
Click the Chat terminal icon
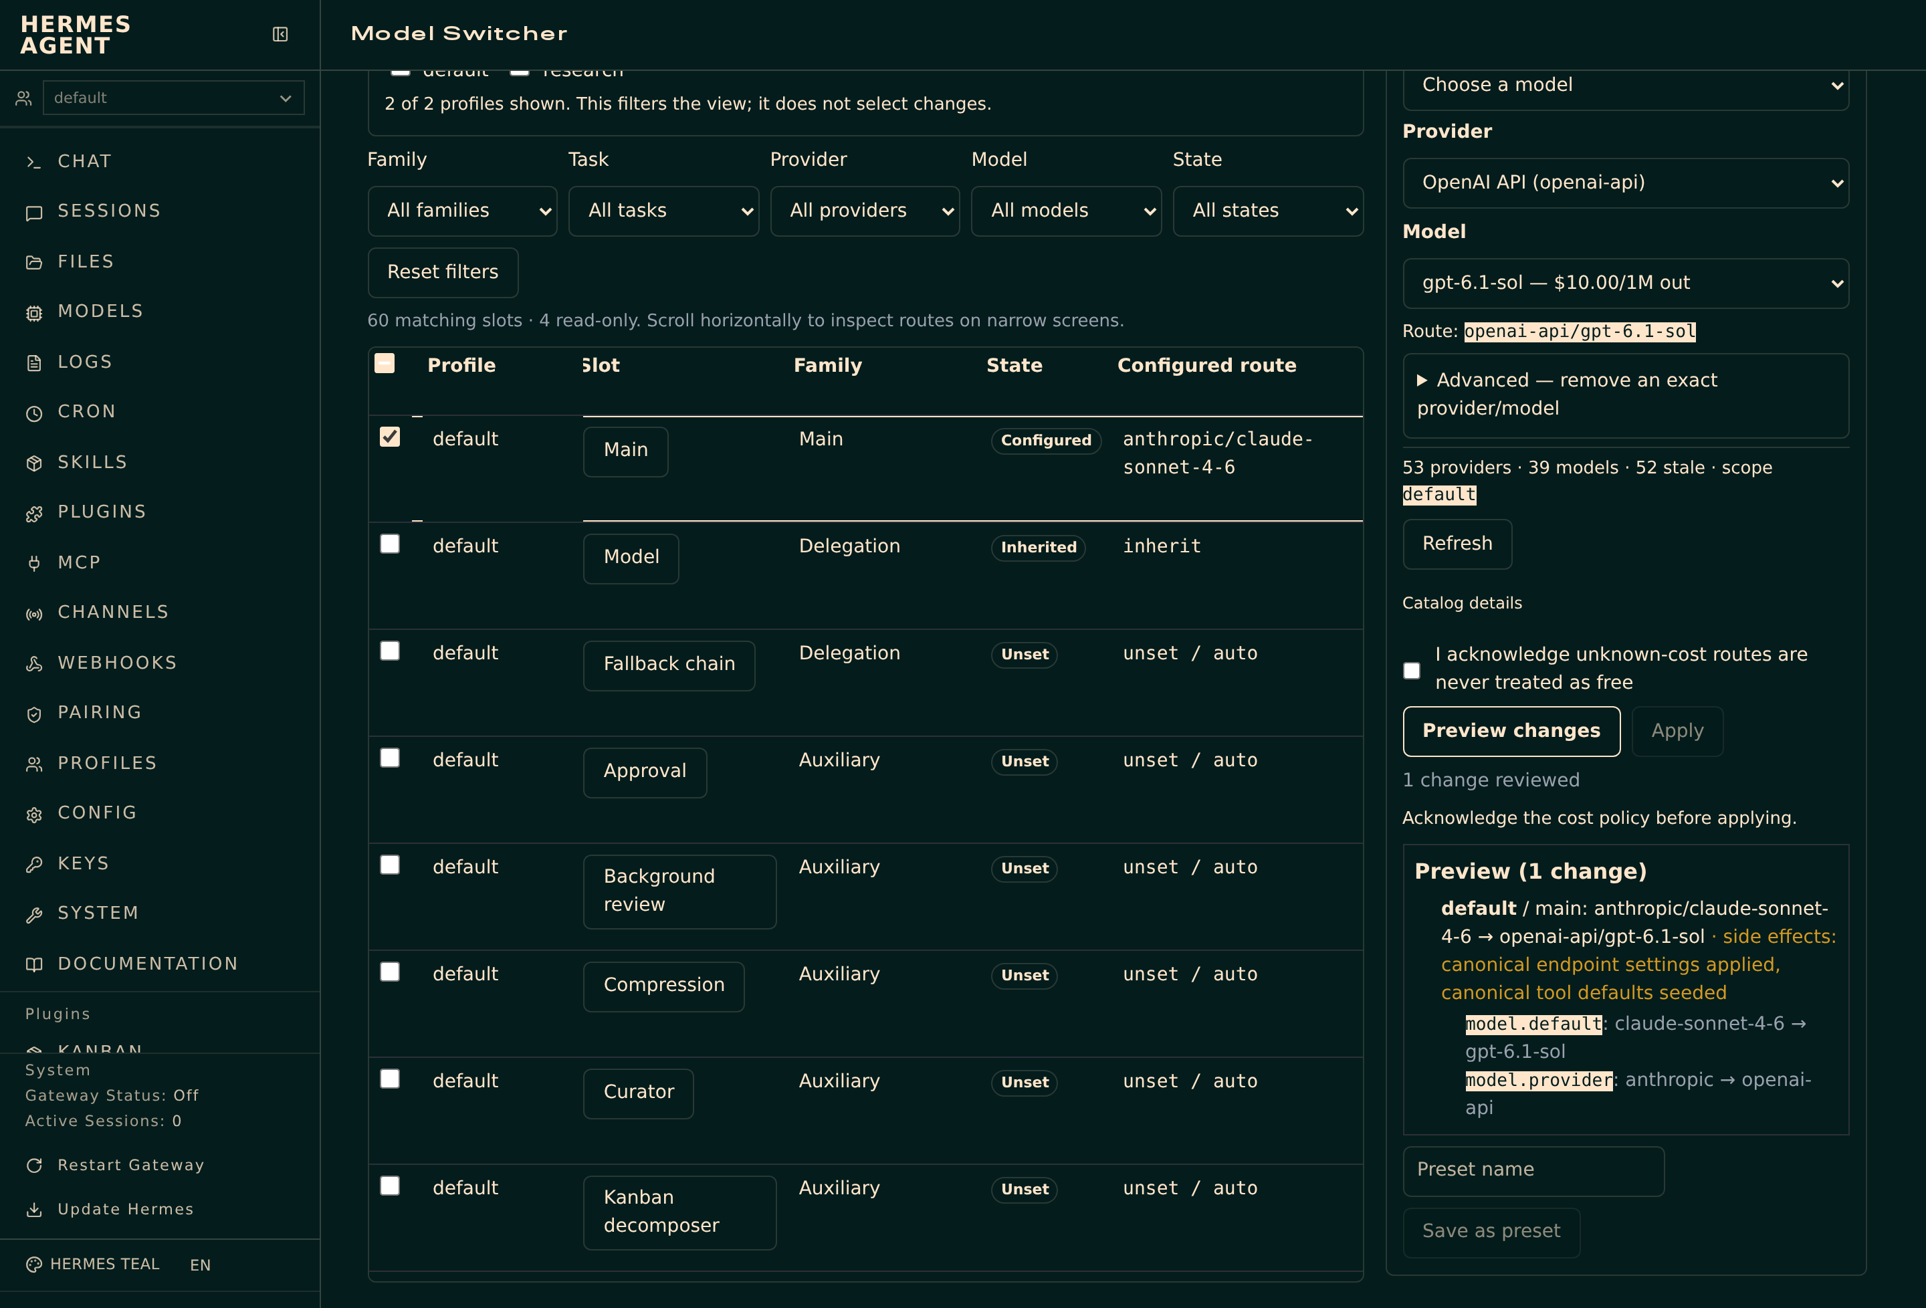click(x=34, y=162)
